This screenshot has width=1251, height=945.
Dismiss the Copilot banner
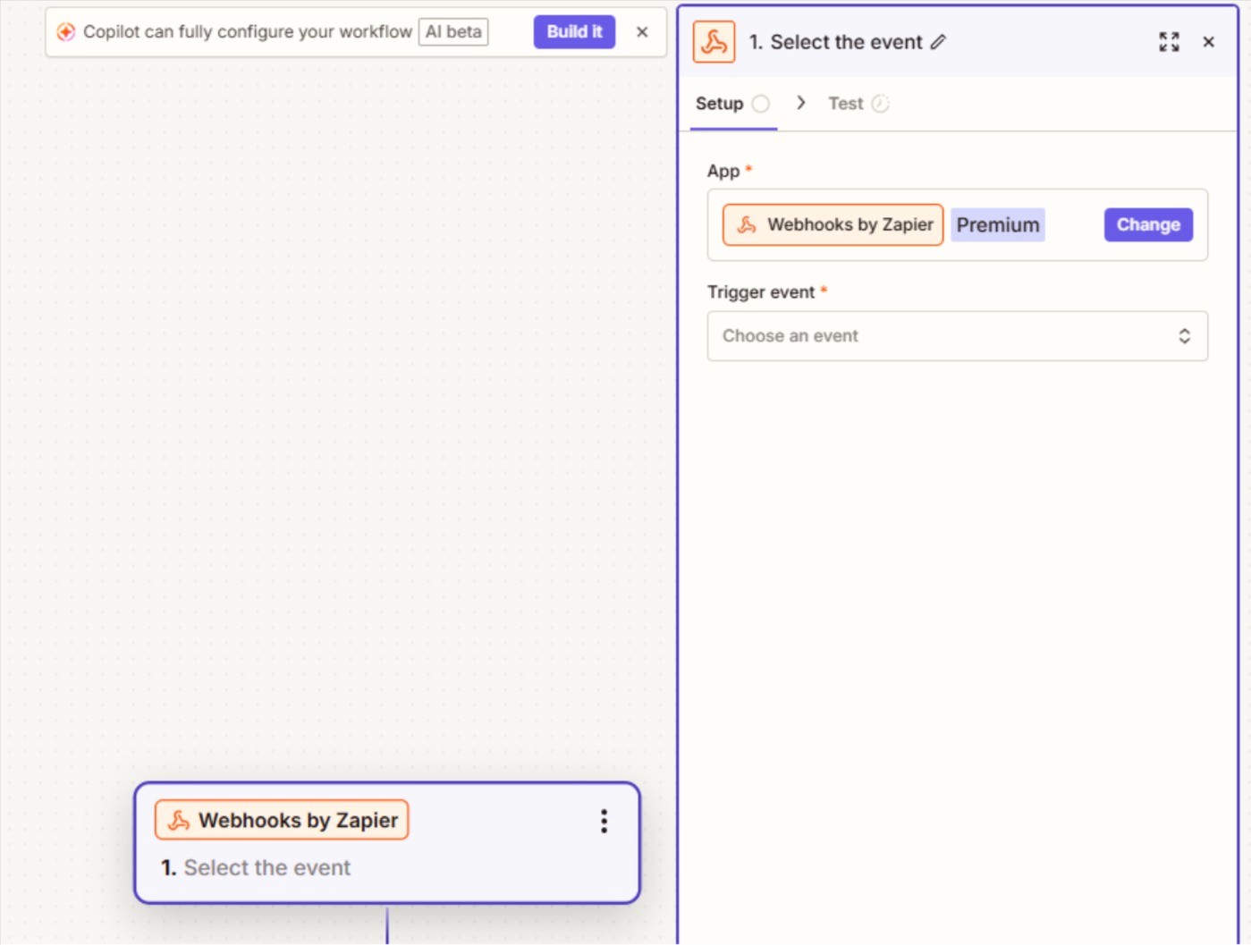point(642,32)
